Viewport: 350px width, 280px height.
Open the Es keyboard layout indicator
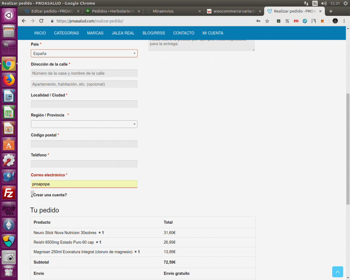(315, 3)
